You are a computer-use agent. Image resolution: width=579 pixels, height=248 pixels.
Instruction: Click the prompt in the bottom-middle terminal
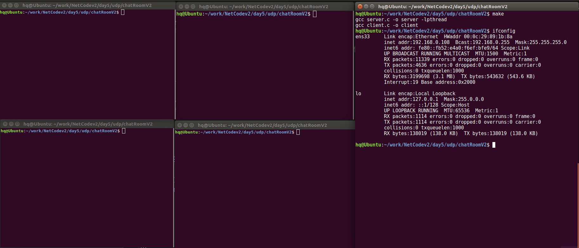[235, 132]
